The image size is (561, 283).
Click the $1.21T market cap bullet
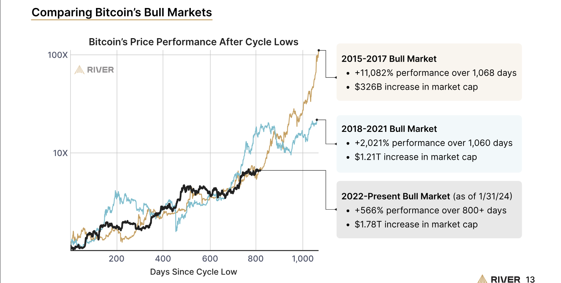416,157
